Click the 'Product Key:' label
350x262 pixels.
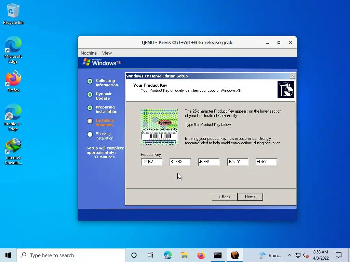151,155
